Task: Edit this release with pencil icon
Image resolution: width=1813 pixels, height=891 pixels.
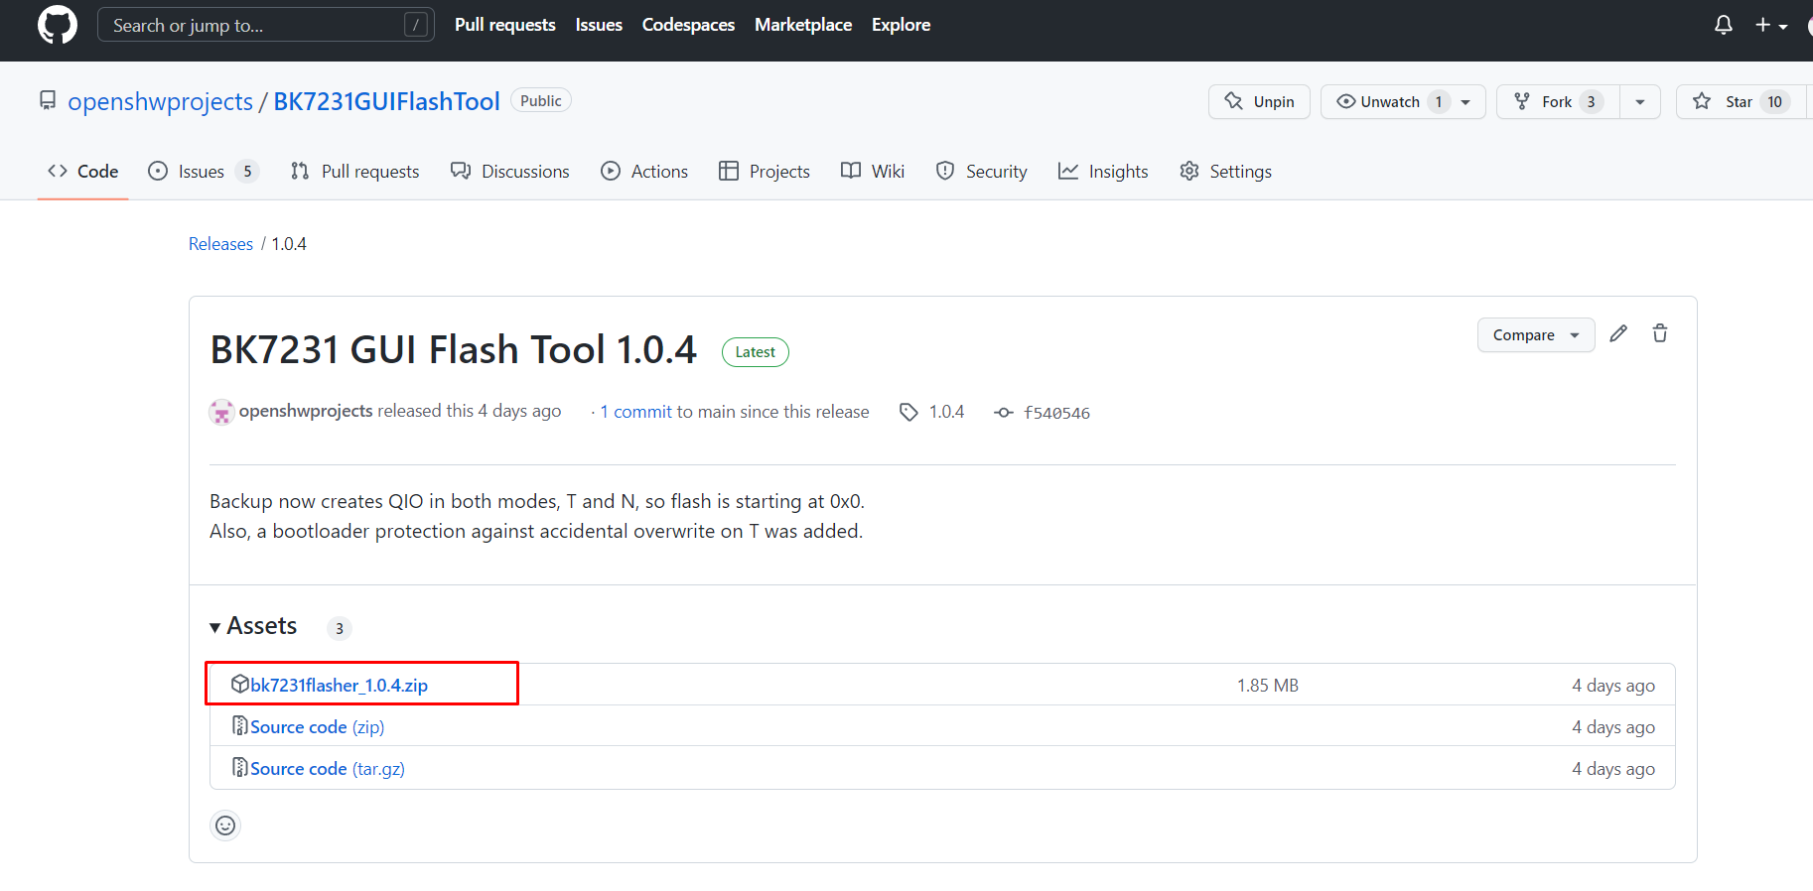Action: click(x=1618, y=334)
